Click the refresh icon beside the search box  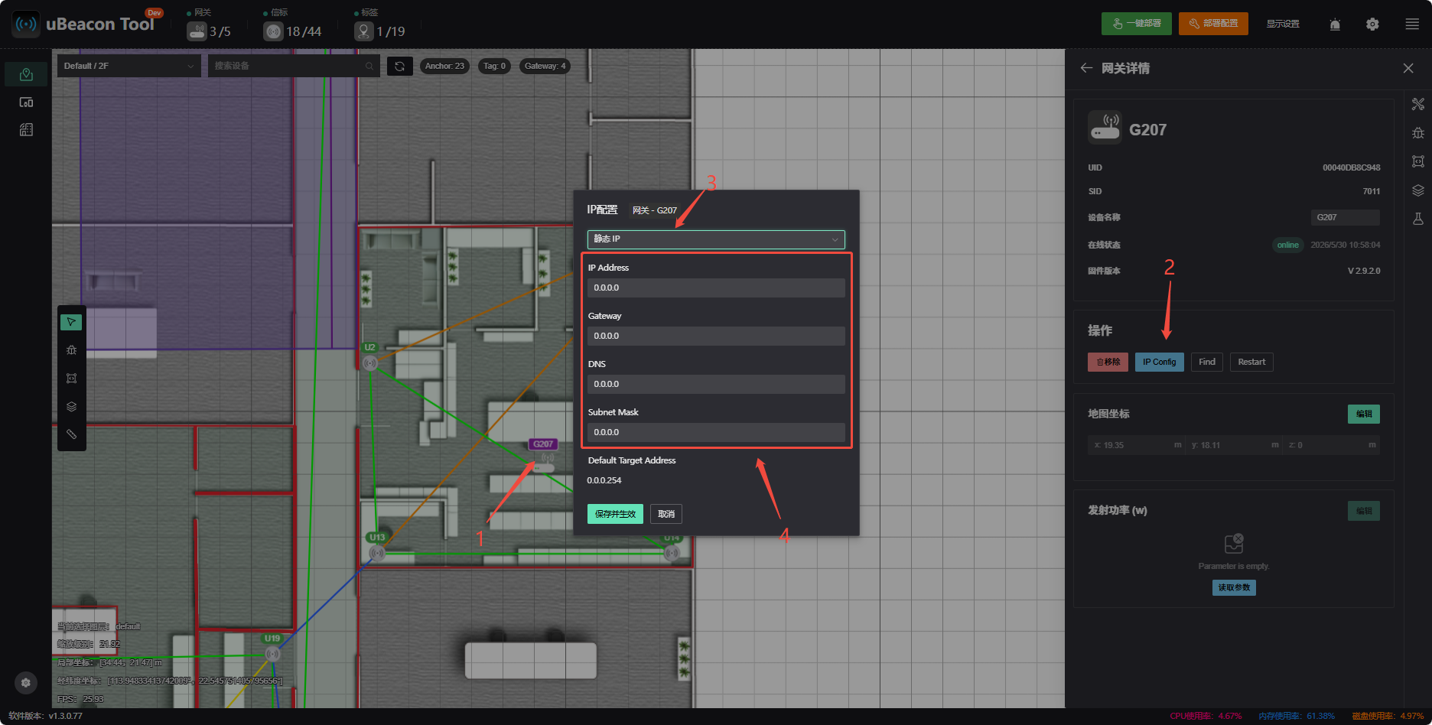(x=399, y=67)
